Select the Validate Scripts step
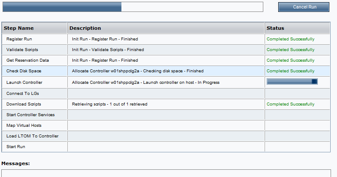This screenshot has height=177, width=337. pyautogui.click(x=22, y=49)
